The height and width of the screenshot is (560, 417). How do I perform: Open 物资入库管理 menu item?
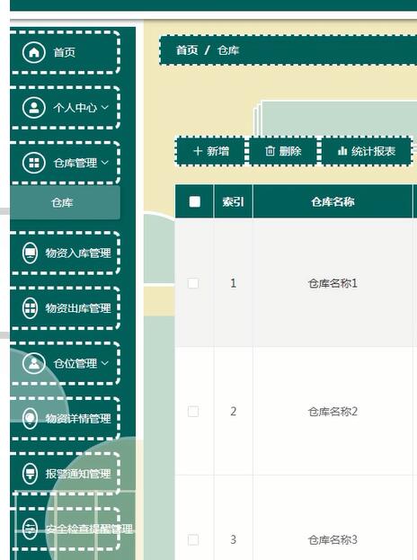pos(65,253)
